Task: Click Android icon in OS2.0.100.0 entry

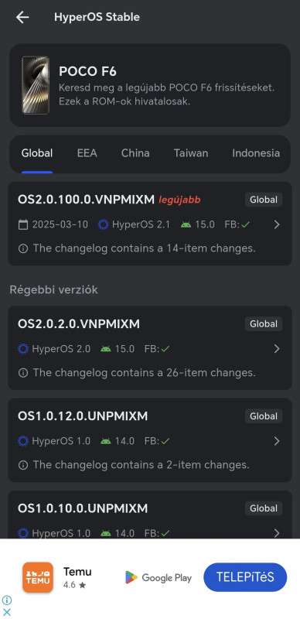Action: pos(186,224)
